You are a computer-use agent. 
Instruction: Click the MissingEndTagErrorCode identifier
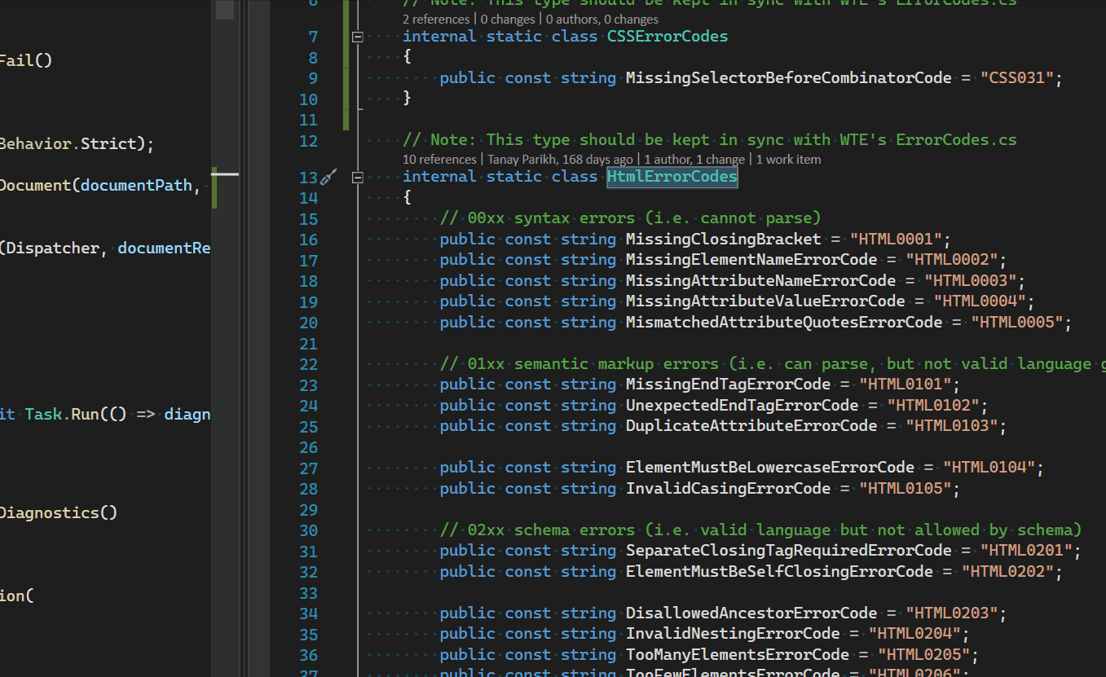(x=728, y=384)
